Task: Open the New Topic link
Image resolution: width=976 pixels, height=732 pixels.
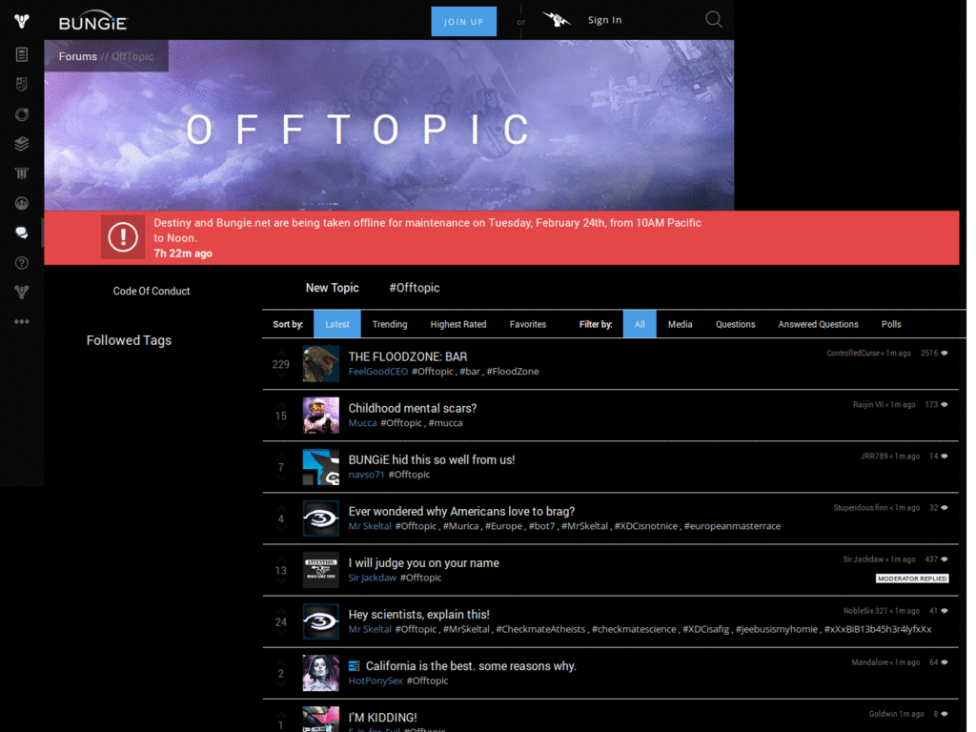Action: tap(332, 288)
